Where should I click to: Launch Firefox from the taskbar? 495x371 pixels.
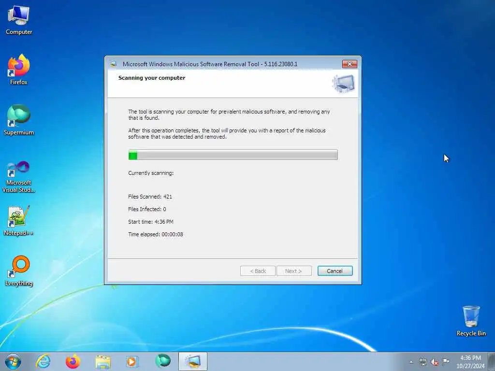coord(73,361)
